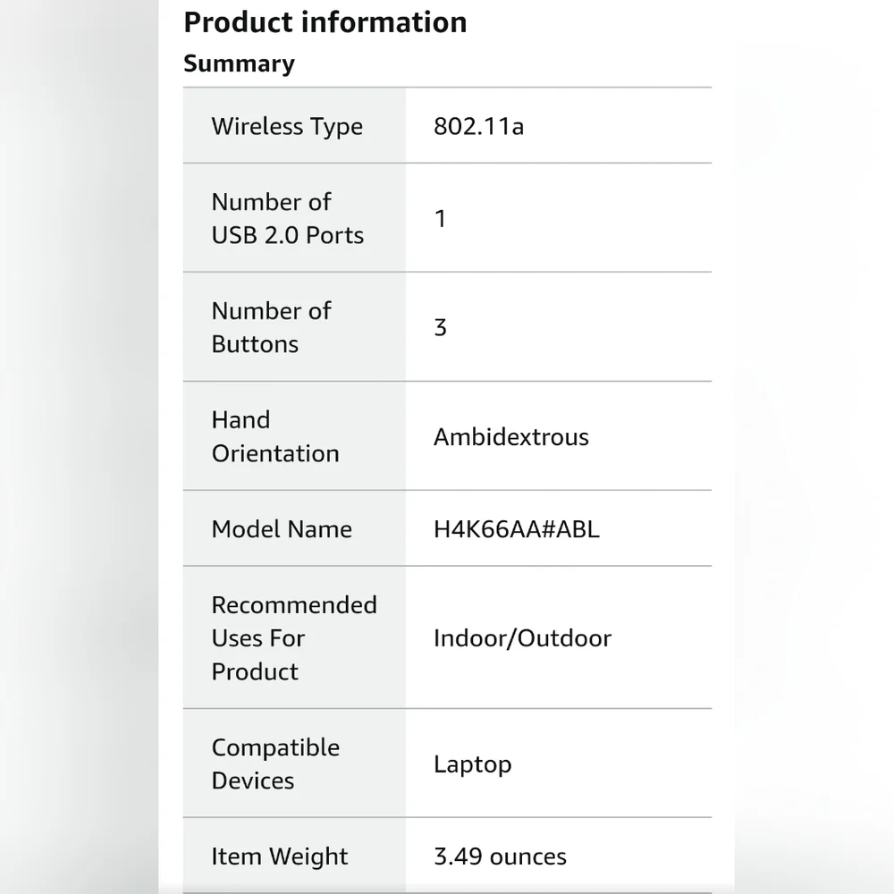This screenshot has width=894, height=894.
Task: Click the Wireless Type table row
Action: pos(448,125)
